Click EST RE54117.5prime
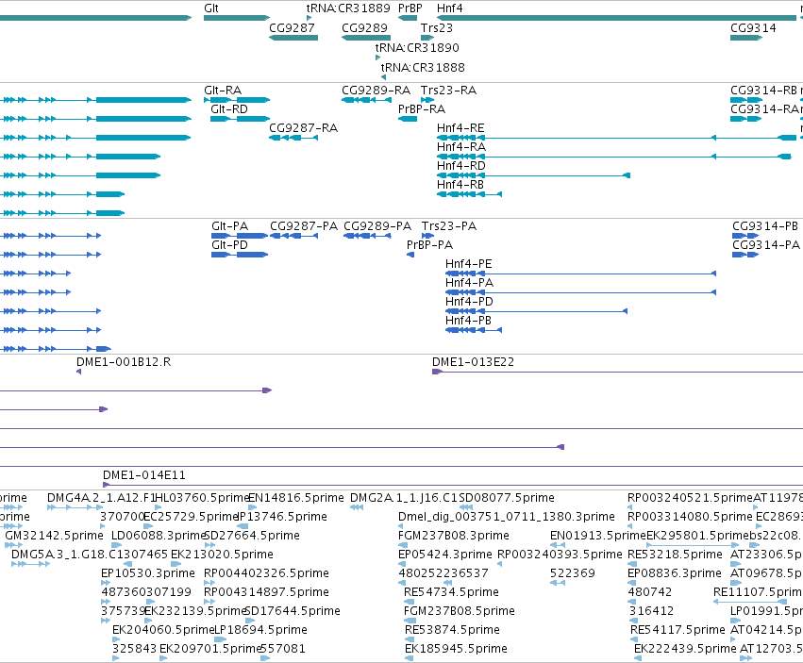The width and height of the screenshot is (803, 663). [678, 630]
